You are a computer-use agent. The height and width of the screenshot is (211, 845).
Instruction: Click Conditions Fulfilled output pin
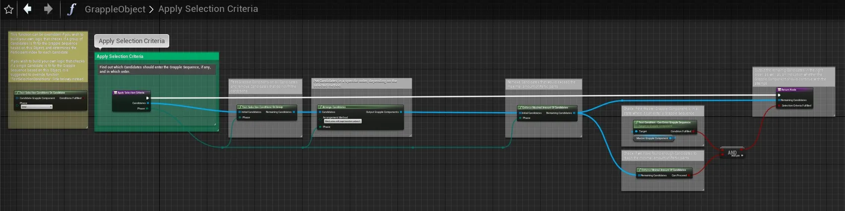84,98
